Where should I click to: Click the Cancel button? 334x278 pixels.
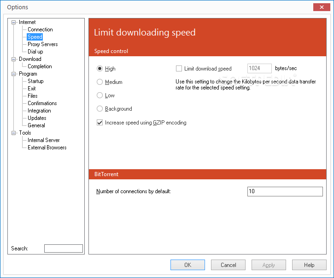(x=228, y=265)
